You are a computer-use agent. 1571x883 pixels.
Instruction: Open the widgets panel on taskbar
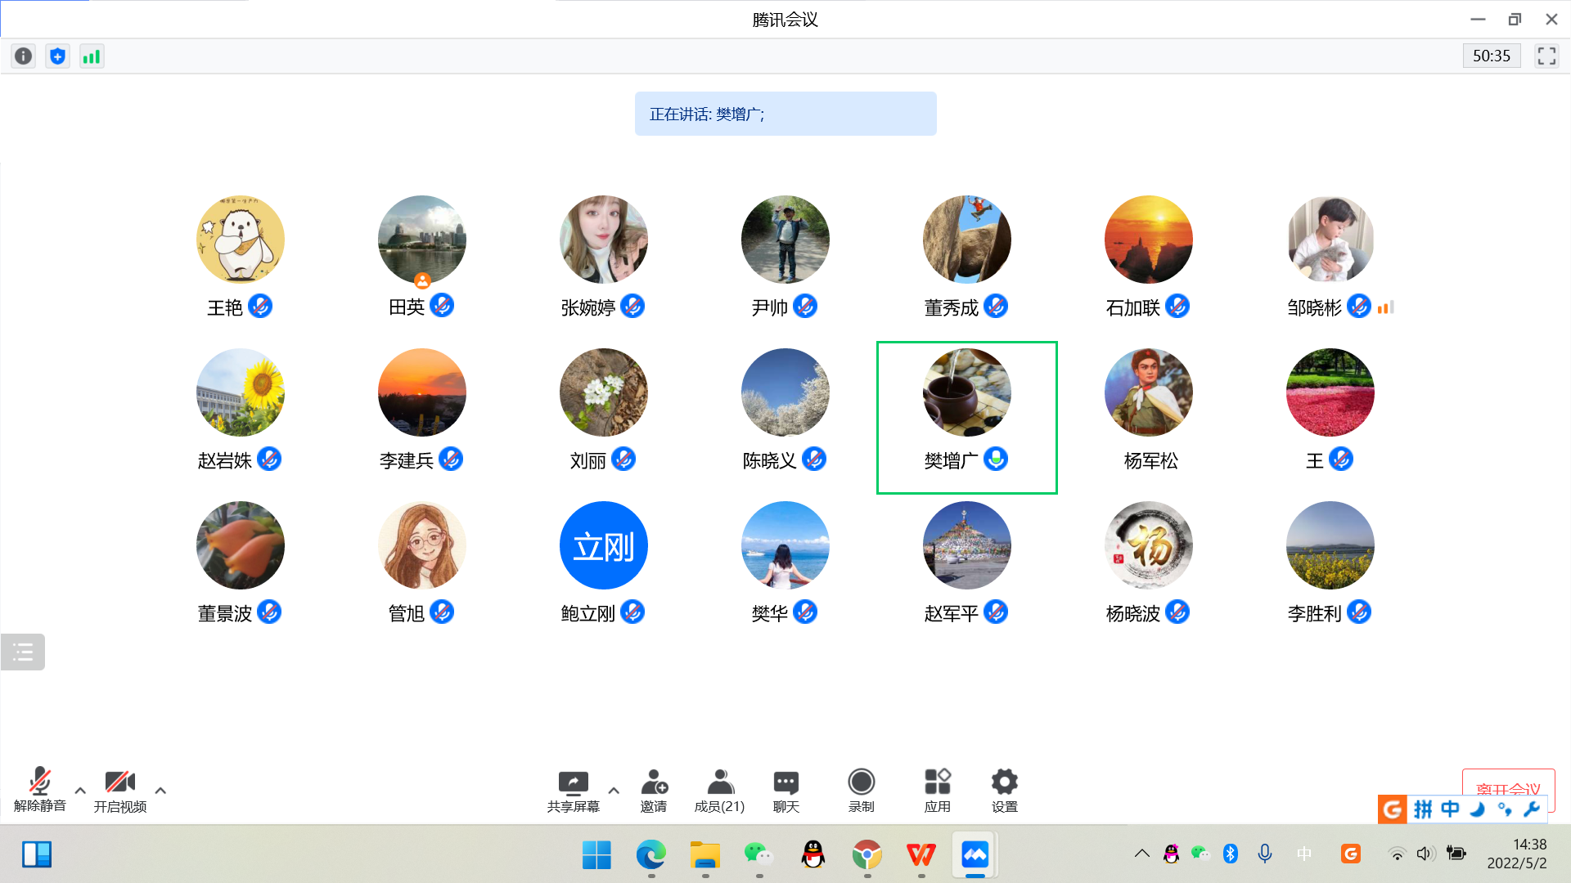(37, 855)
